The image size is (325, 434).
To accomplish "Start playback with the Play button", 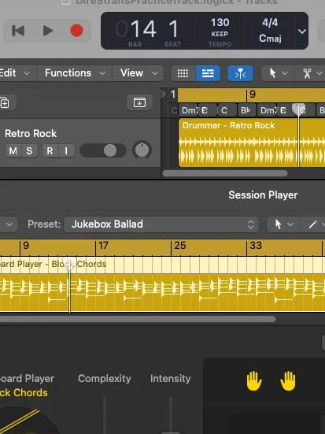I will pyautogui.click(x=48, y=31).
